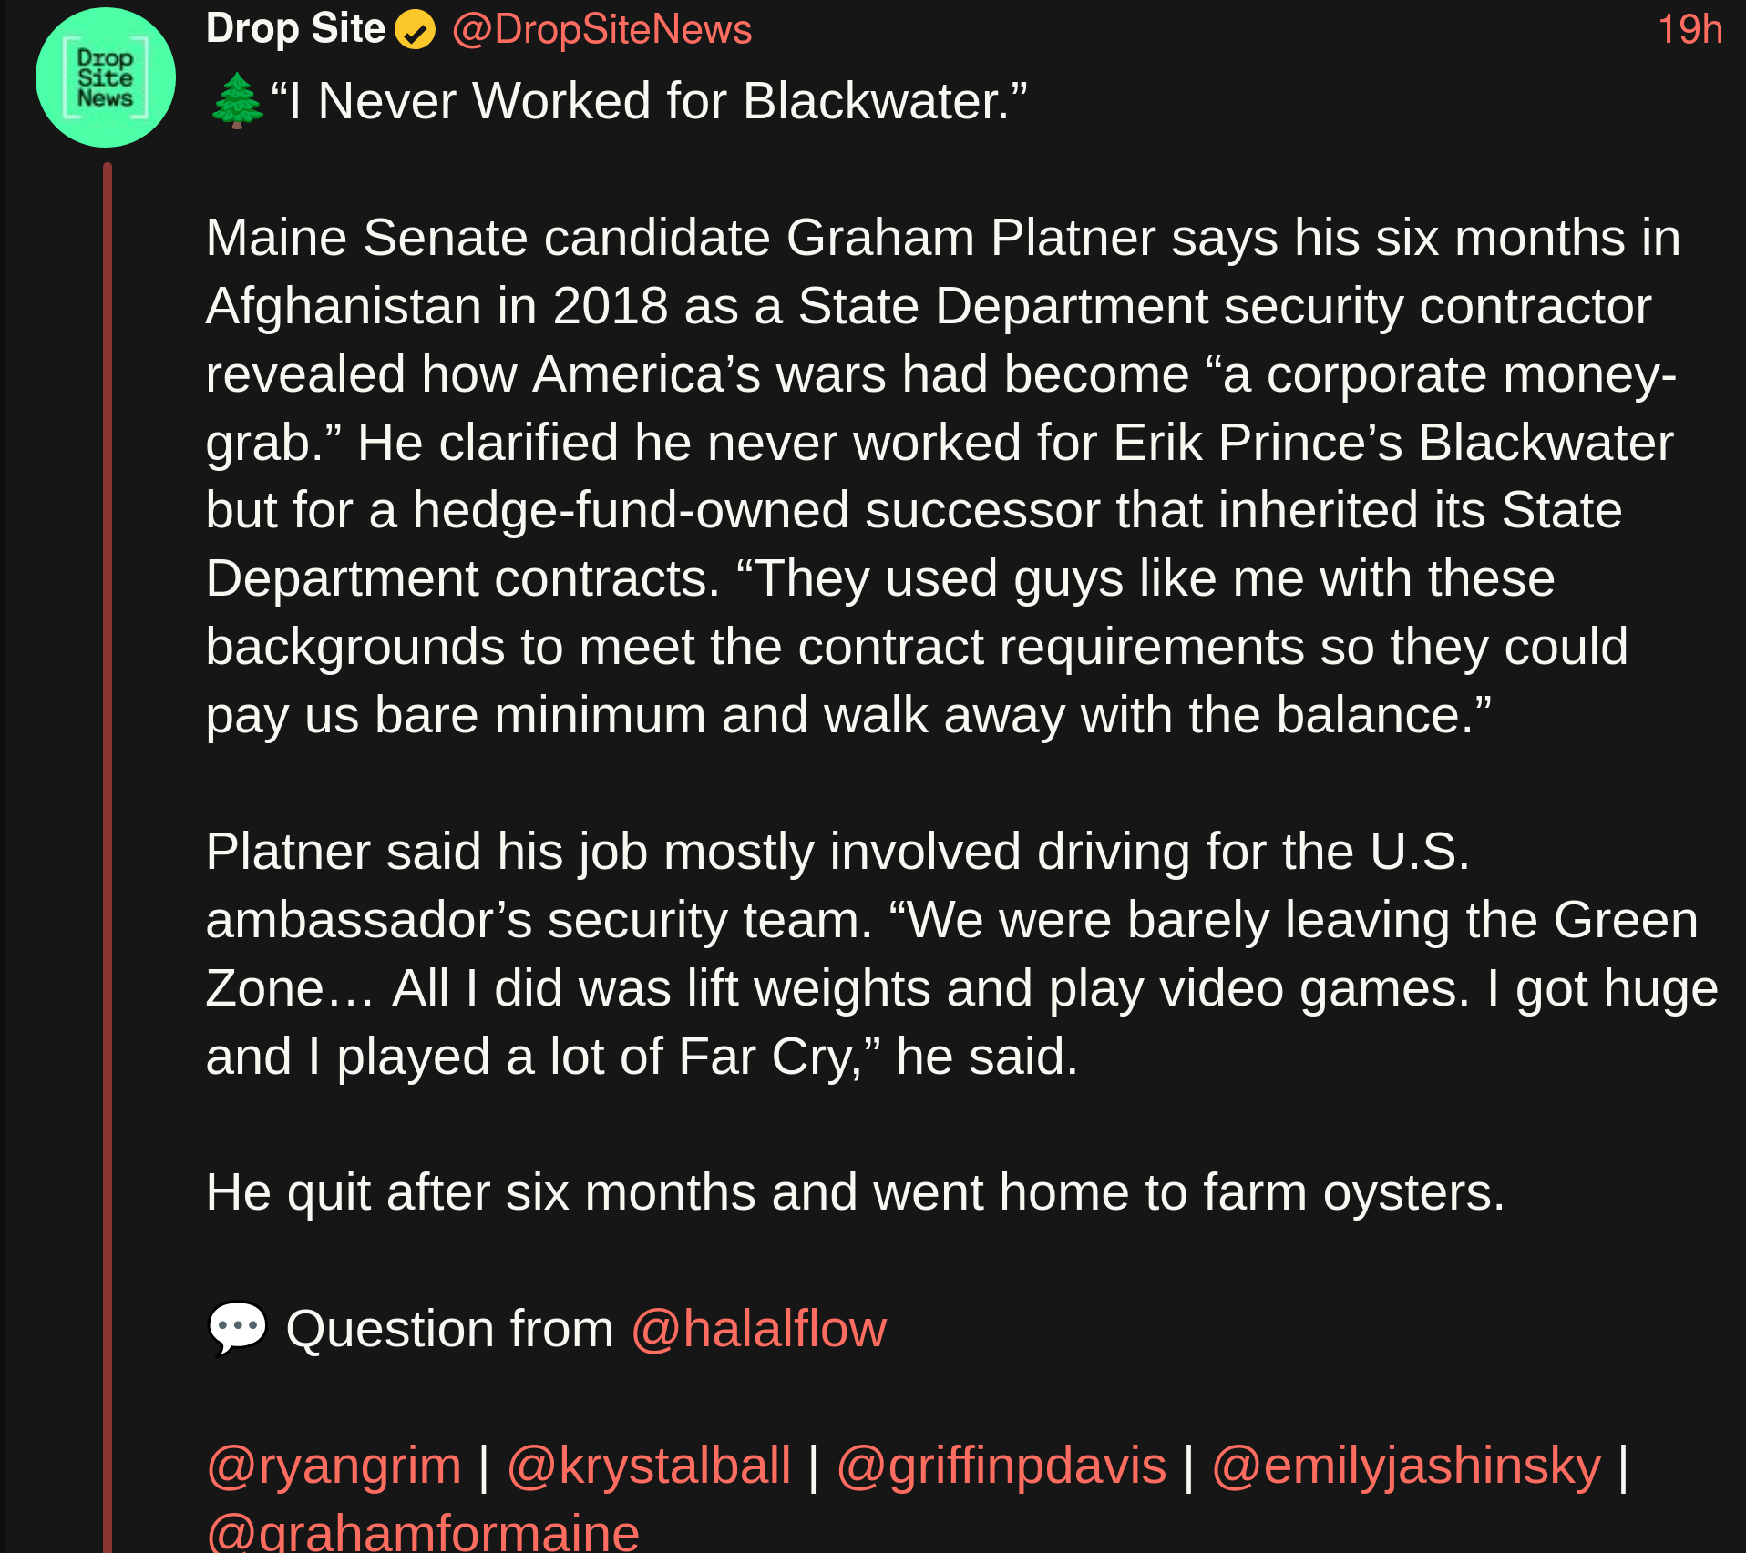Open @krystalball's profile mention
This screenshot has width=1746, height=1553.
point(649,1466)
